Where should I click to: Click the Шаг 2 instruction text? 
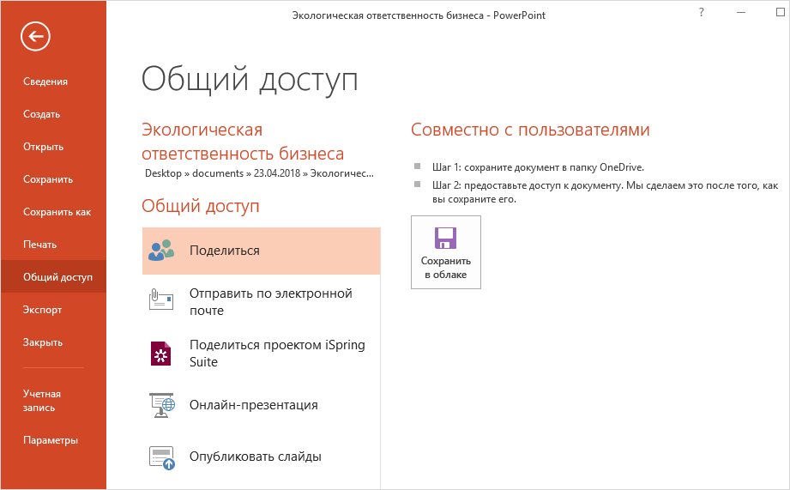(x=605, y=192)
